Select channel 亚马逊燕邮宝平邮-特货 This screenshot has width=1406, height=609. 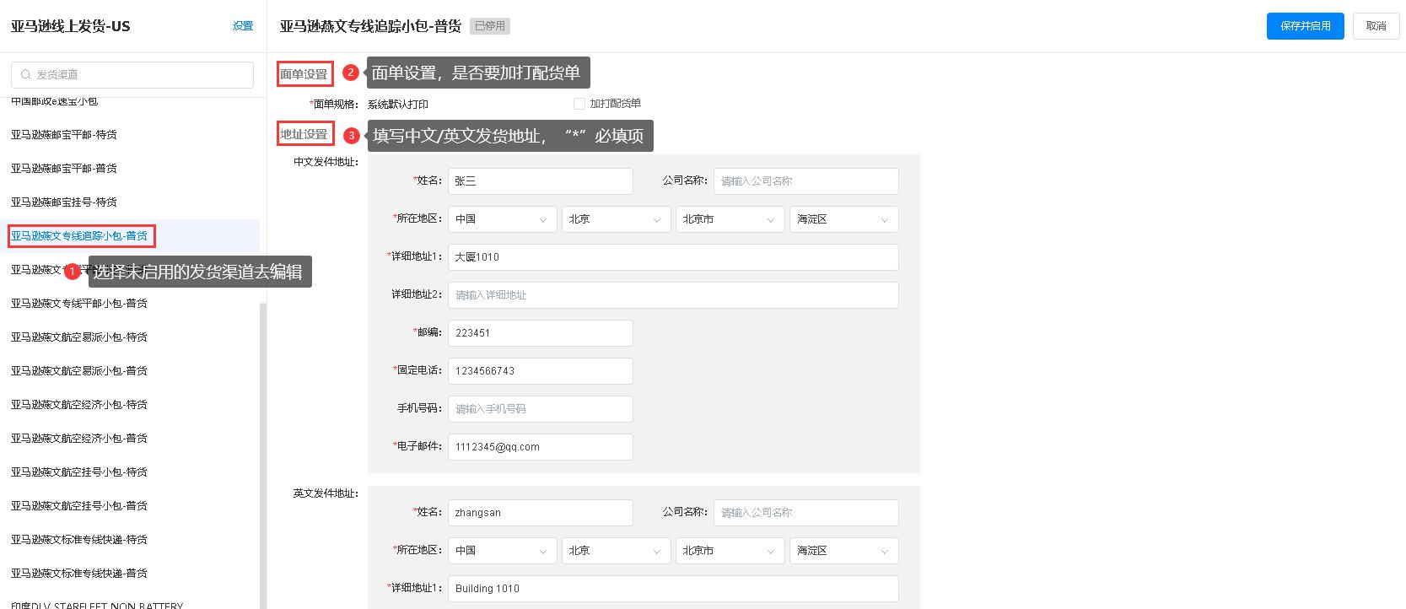coord(64,135)
